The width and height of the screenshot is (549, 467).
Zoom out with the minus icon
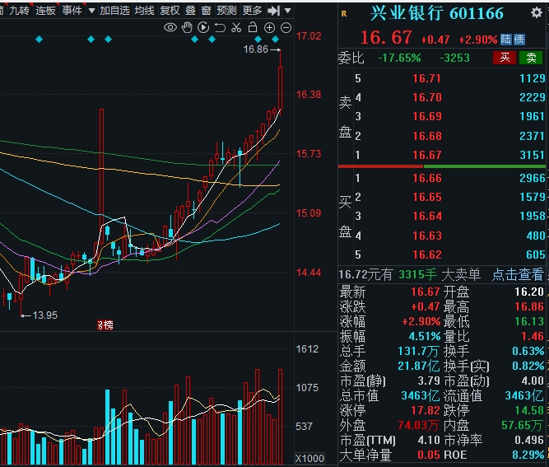tap(286, 27)
